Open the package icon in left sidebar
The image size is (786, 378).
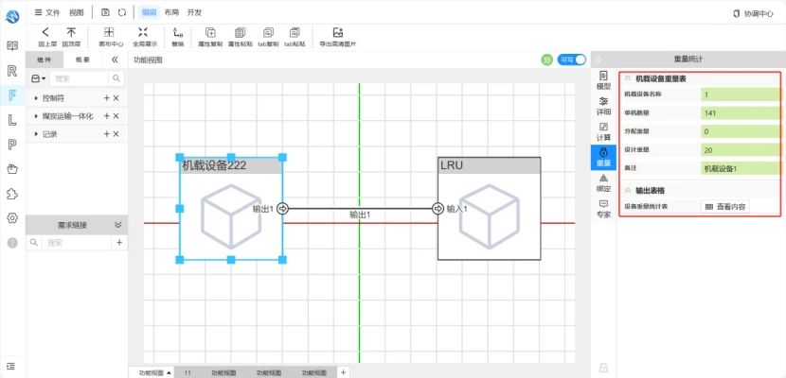pos(12,169)
